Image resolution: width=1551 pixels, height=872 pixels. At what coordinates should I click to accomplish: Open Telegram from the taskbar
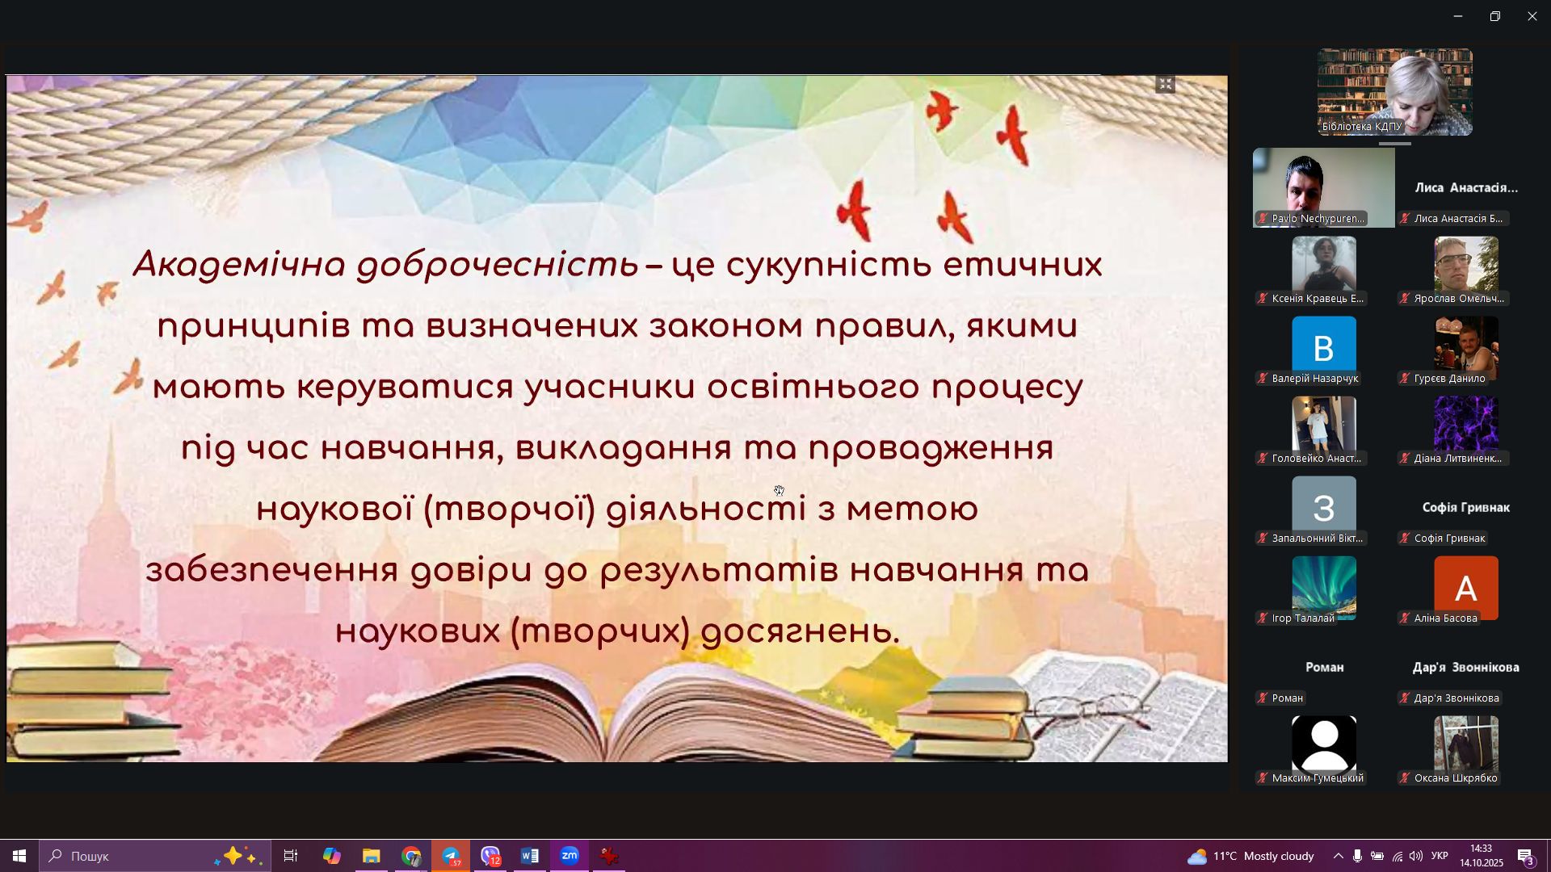tap(451, 856)
